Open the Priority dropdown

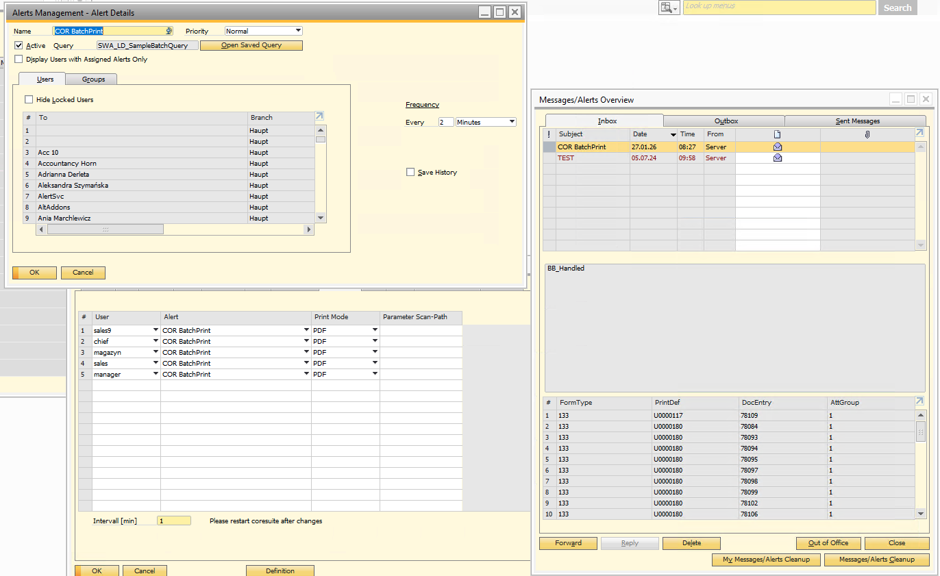coord(298,31)
